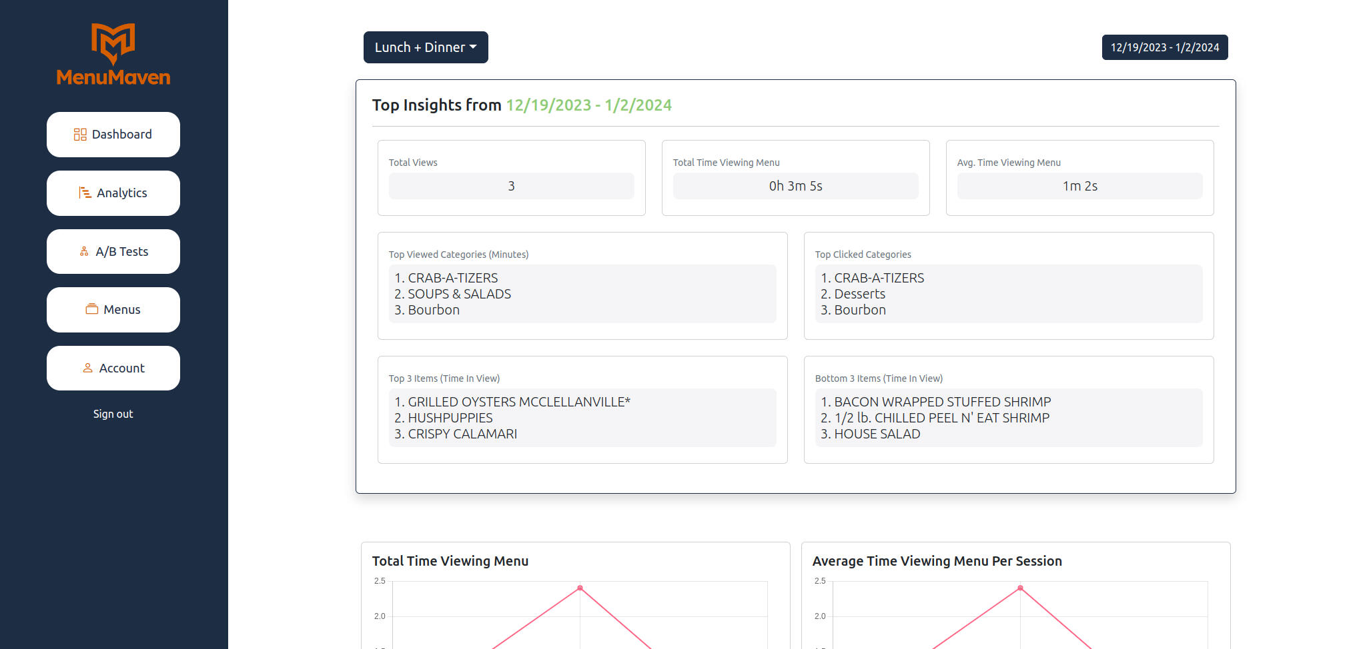Go to the Dashboard page
The image size is (1363, 649).
(113, 135)
